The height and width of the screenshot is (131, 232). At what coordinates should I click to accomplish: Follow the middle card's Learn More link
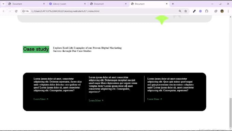click(x=96, y=101)
